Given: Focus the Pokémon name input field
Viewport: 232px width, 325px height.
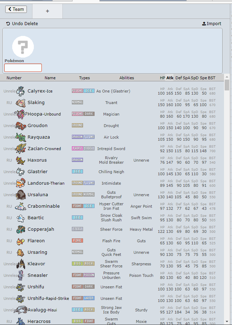Looking at the screenshot, I should tap(23, 68).
